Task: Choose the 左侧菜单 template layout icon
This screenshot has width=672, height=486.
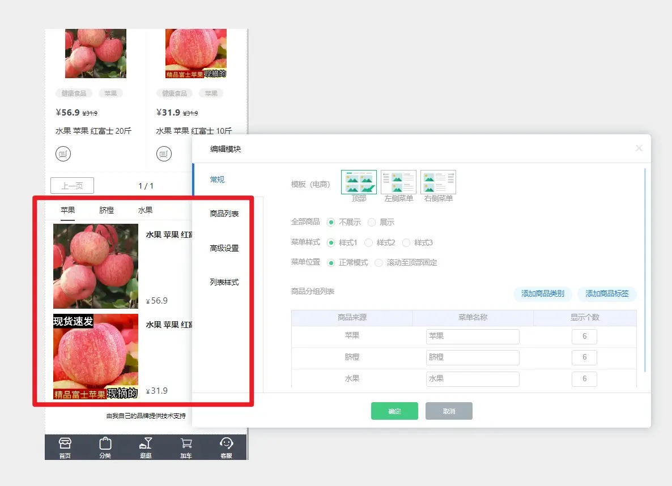Action: [x=398, y=182]
